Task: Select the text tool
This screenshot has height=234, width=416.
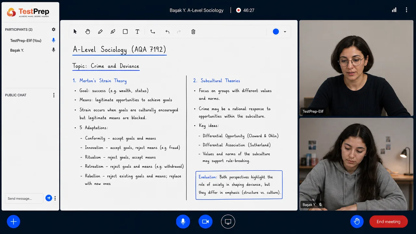Action: click(137, 32)
